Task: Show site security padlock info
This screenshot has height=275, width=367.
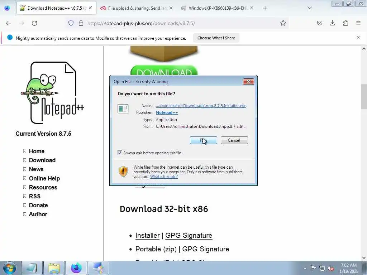Action: pos(81,23)
